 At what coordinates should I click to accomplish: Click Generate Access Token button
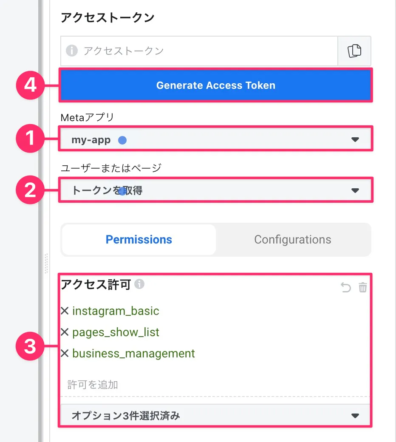click(x=216, y=85)
